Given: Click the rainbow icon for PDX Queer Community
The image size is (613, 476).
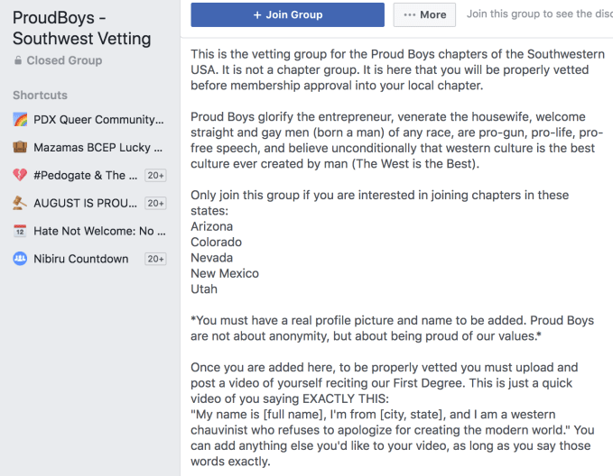Looking at the screenshot, I should click(20, 120).
